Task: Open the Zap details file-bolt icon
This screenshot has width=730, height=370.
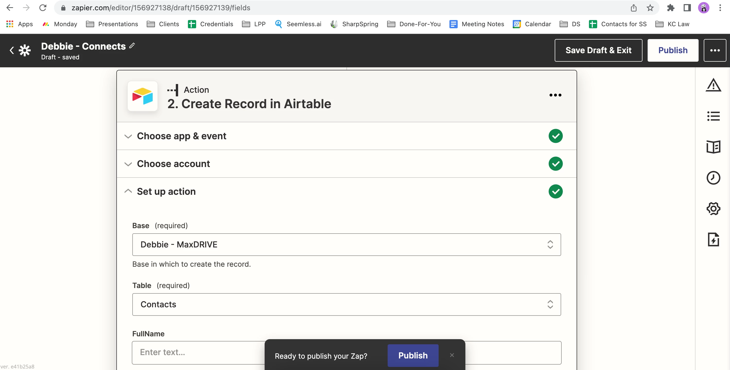Action: tap(713, 239)
